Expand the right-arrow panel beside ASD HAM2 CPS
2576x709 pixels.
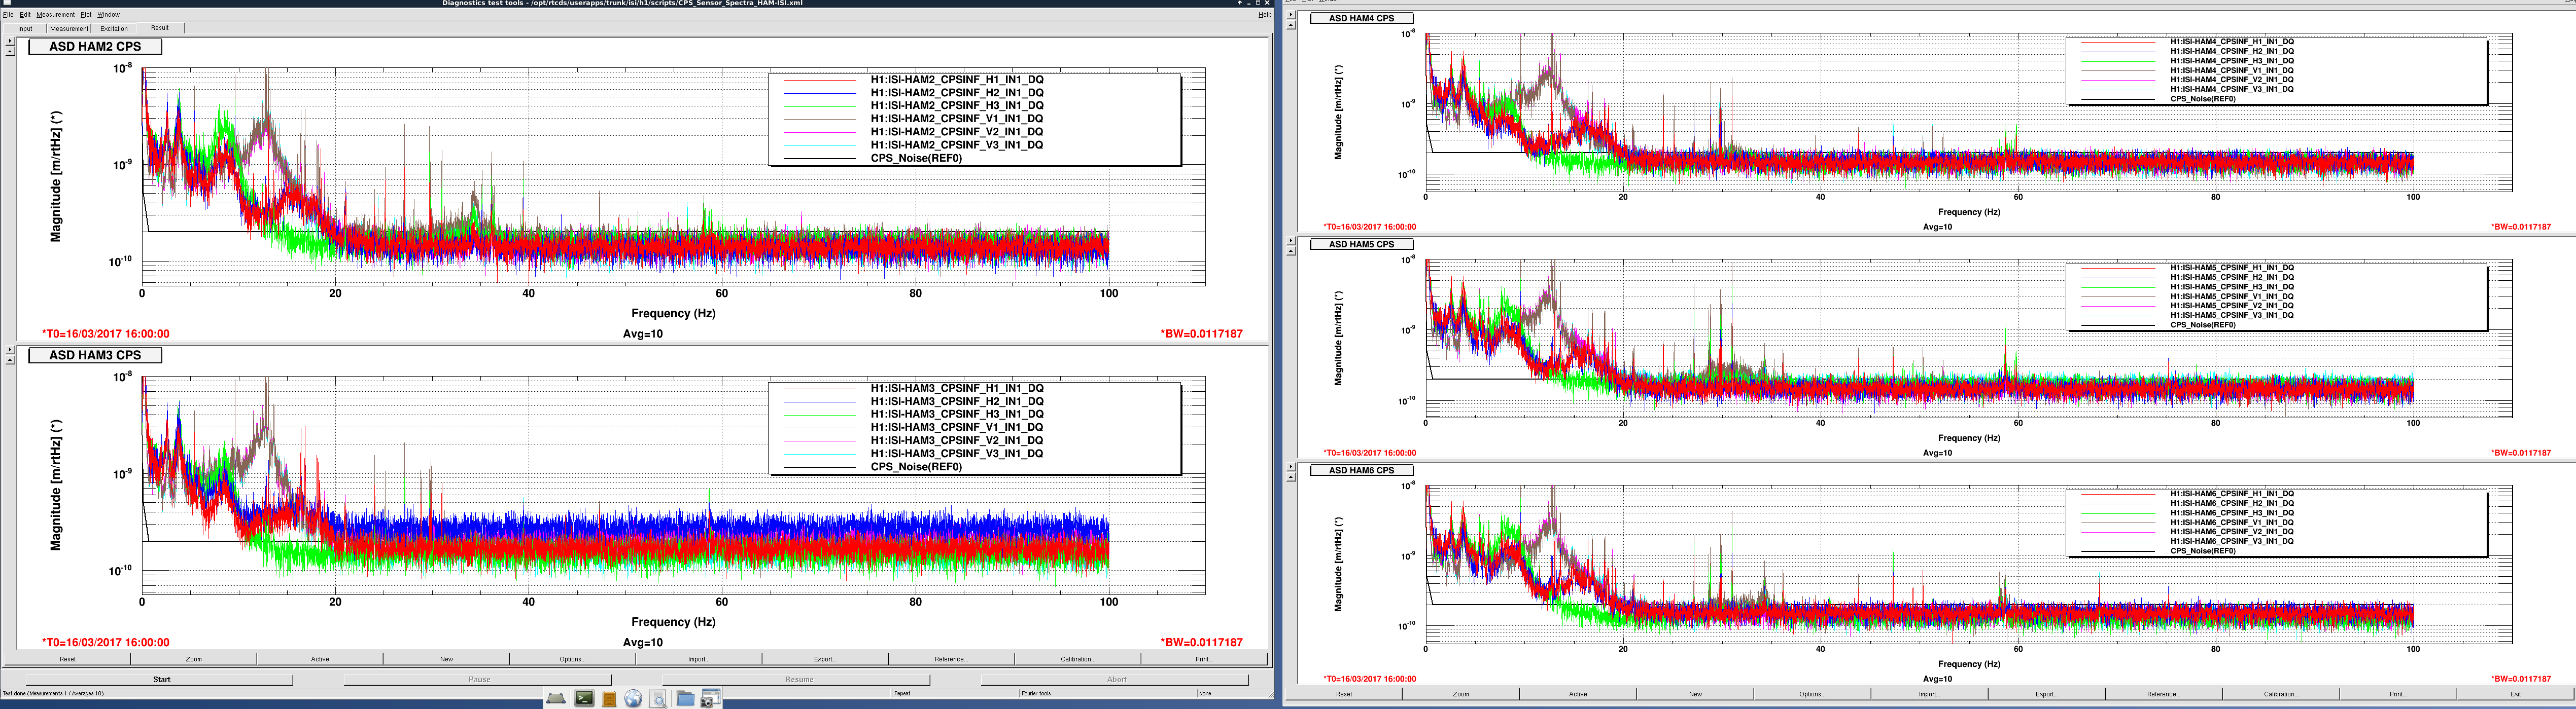(x=10, y=42)
